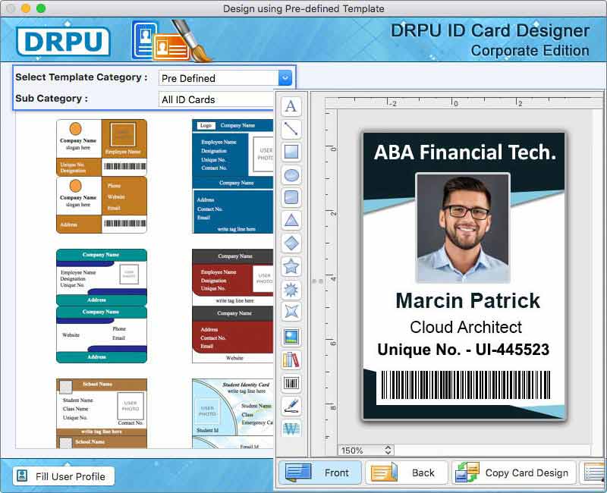Select the Text tool (letter A)
607x493 pixels.
[x=291, y=106]
